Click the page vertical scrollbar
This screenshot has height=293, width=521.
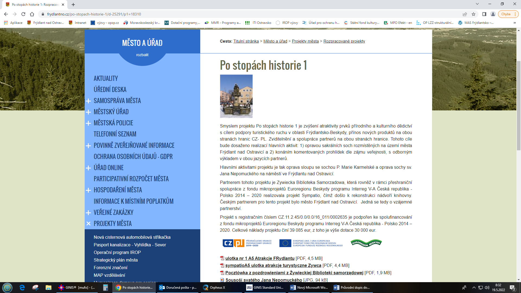point(519,106)
